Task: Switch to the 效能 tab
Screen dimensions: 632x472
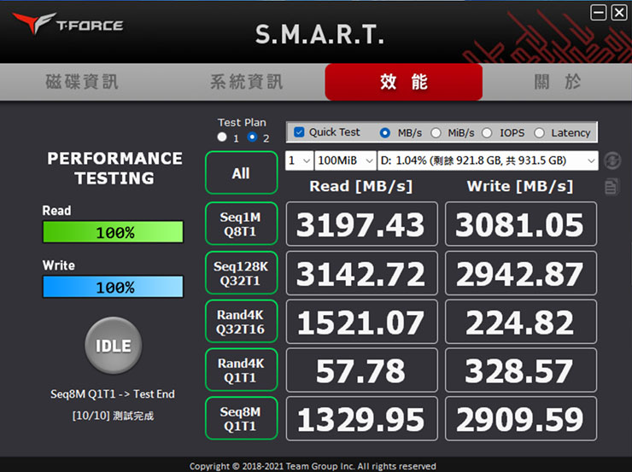Action: [x=403, y=82]
